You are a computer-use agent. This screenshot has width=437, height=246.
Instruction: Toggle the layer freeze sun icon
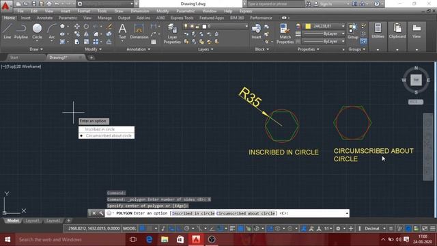192,26
